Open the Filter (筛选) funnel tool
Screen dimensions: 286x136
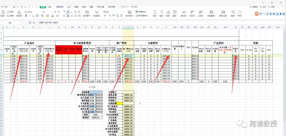point(161,12)
